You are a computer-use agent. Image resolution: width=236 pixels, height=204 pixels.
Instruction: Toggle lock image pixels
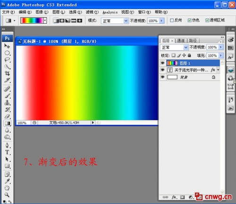click(x=179, y=55)
